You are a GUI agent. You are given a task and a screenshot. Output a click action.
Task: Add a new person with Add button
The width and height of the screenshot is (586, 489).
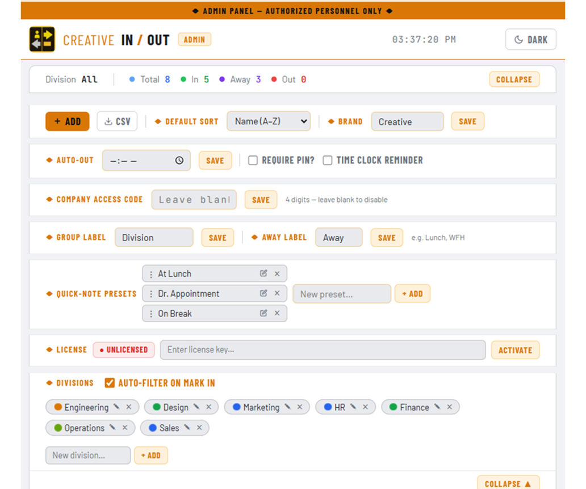click(x=67, y=121)
